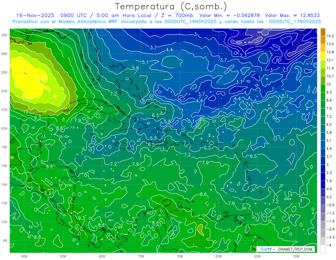Click the 8N latitude axis label
336x260 pixels.
[x=5, y=240]
